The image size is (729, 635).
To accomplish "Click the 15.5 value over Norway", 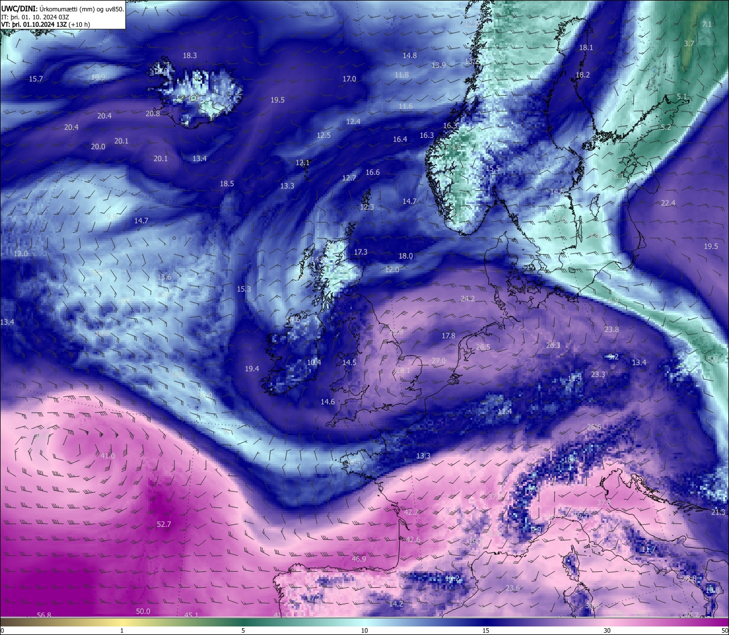I will tap(493, 169).
